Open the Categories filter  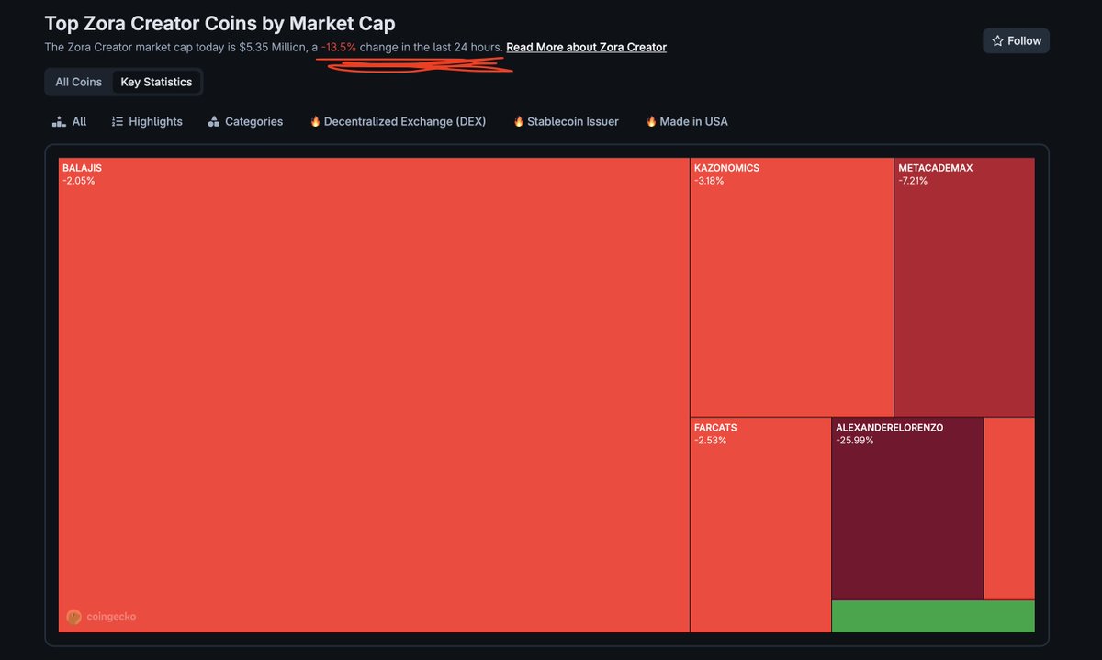click(245, 121)
